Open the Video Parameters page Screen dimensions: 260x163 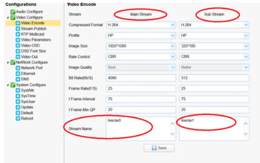(x=36, y=40)
